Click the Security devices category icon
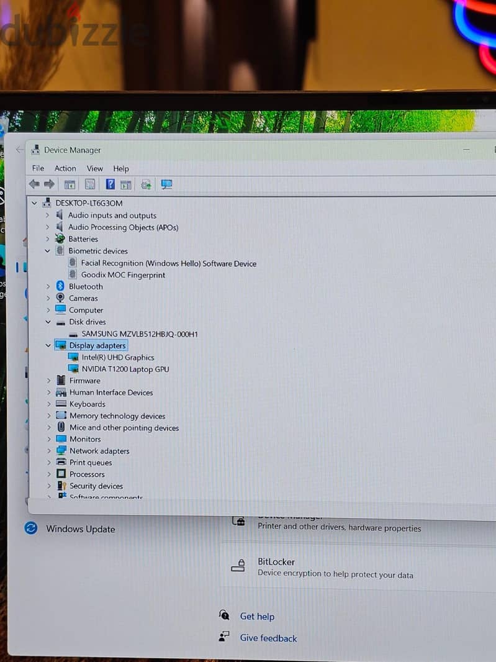The image size is (496, 662). point(61,486)
